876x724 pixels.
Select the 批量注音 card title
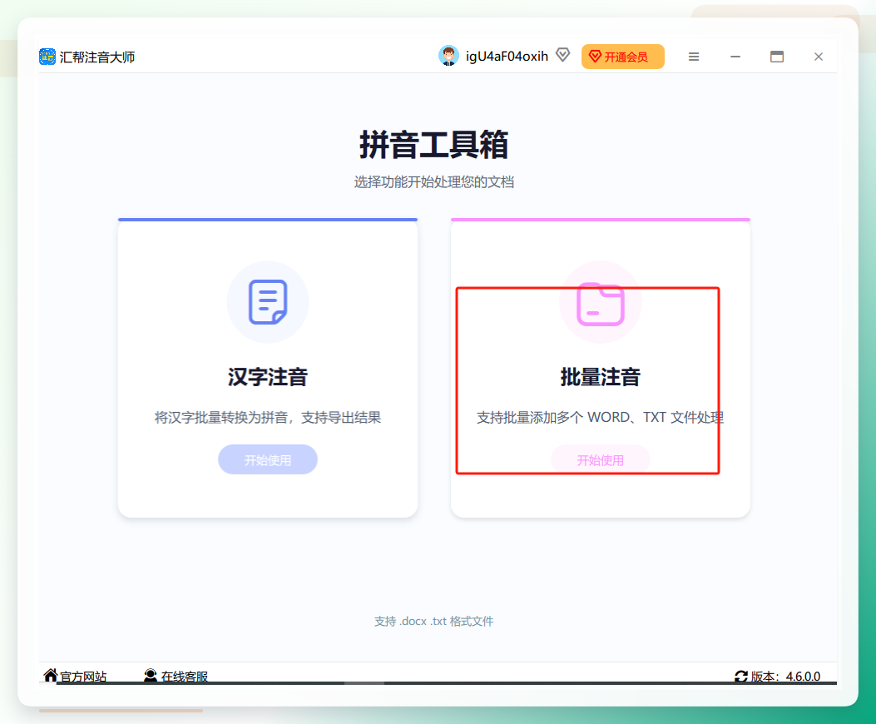(601, 377)
